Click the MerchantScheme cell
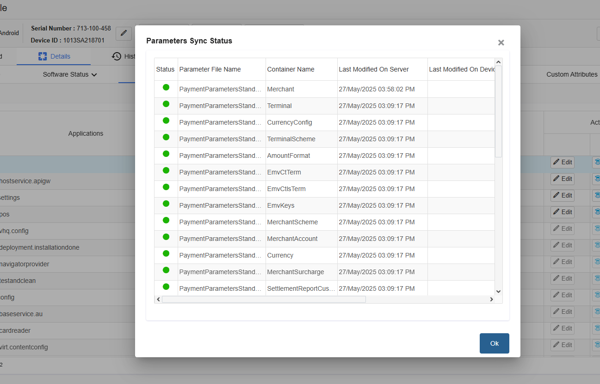The width and height of the screenshot is (600, 384). (302, 222)
